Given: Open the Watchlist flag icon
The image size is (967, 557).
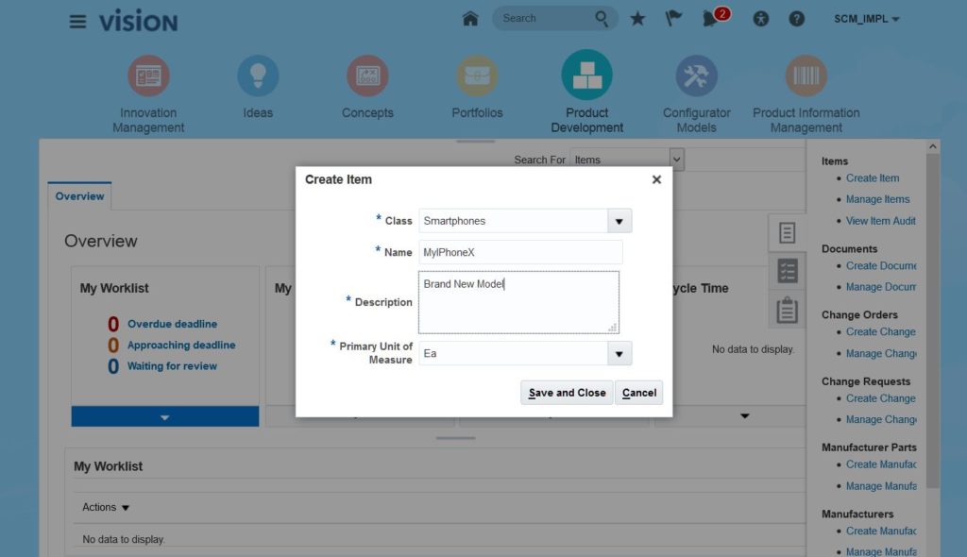Looking at the screenshot, I should [x=673, y=19].
